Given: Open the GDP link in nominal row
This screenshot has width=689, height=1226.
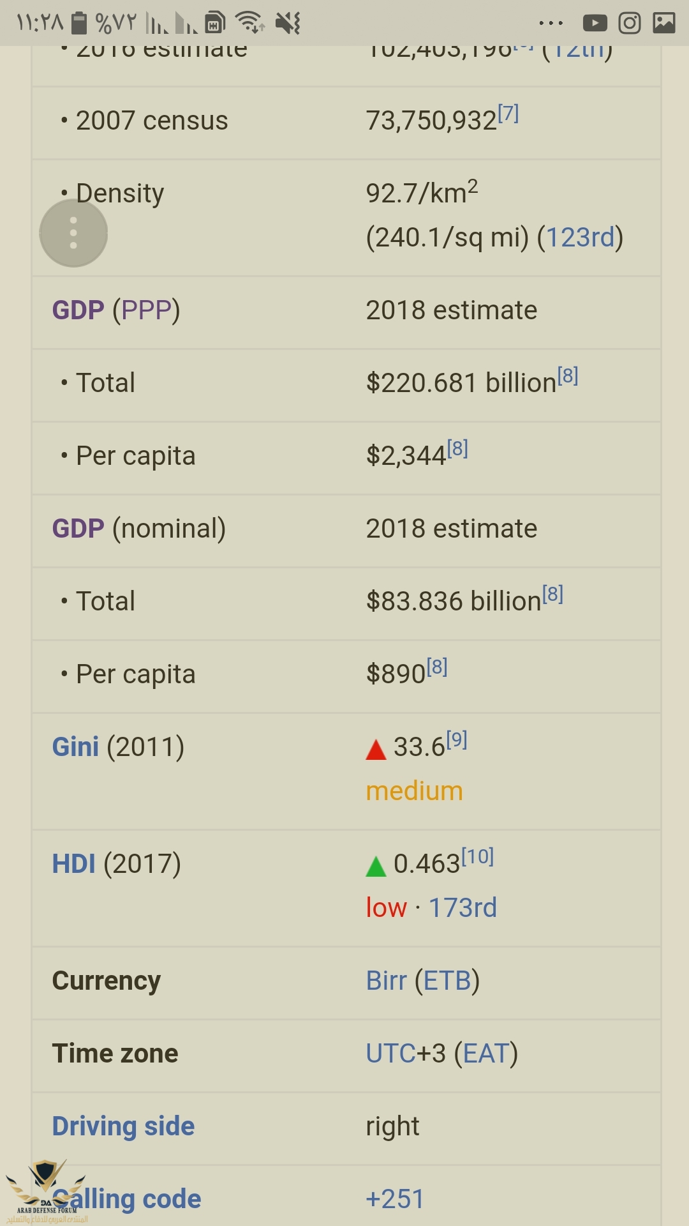Looking at the screenshot, I should (78, 529).
